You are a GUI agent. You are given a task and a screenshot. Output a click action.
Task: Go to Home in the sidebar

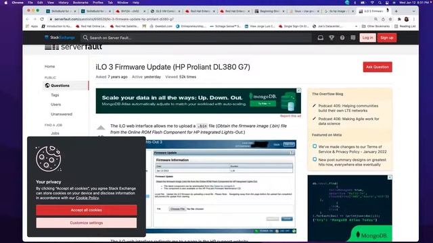pyautogui.click(x=49, y=66)
